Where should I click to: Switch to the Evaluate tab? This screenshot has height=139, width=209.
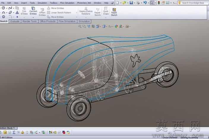15,21
